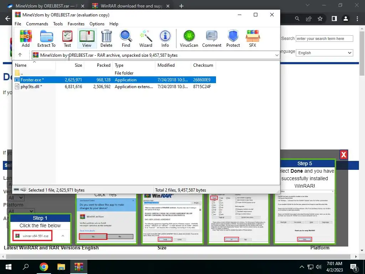Switch to WinRAR download Chrome tab

pyautogui.click(x=131, y=6)
